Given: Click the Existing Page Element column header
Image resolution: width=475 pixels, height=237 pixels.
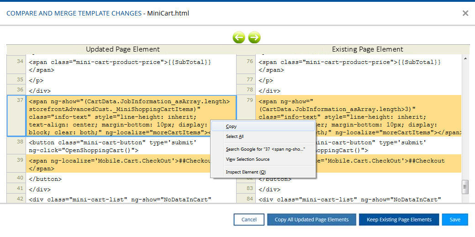Looking at the screenshot, I should point(367,49).
